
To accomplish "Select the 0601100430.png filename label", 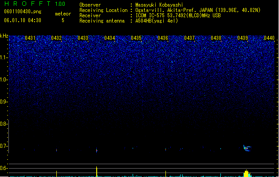I will coord(23,12).
